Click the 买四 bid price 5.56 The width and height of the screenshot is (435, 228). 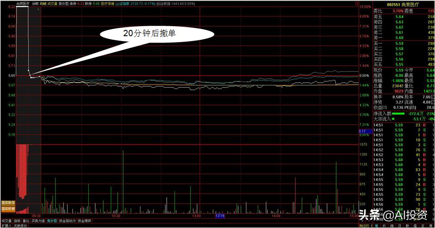[399, 59]
